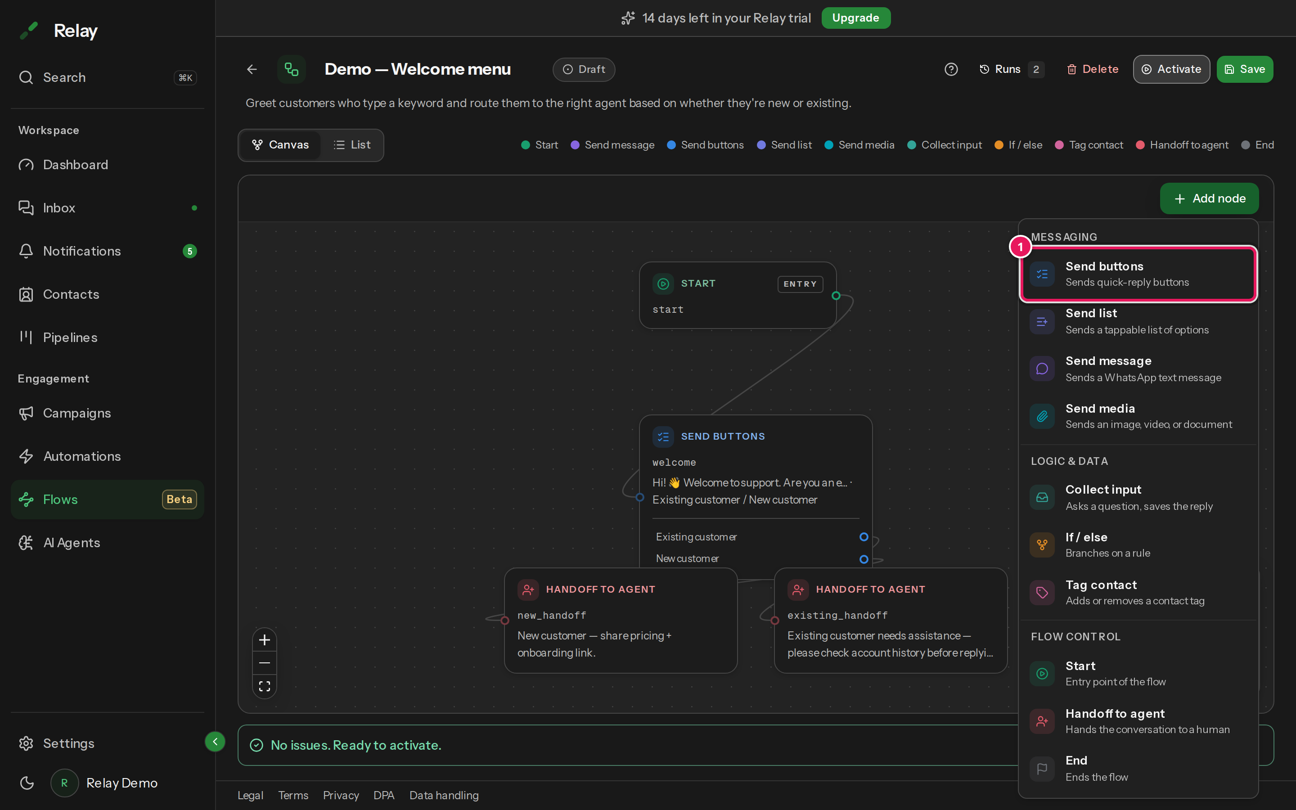Open Relay Demo account menu
1296x810 pixels.
pos(105,783)
